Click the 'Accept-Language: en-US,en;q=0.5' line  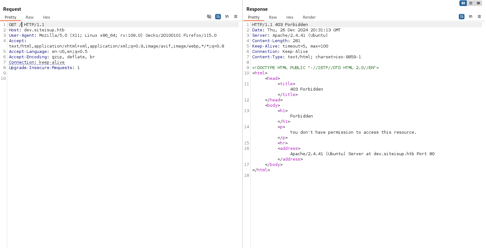48,51
